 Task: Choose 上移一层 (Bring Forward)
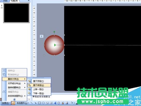39,89
